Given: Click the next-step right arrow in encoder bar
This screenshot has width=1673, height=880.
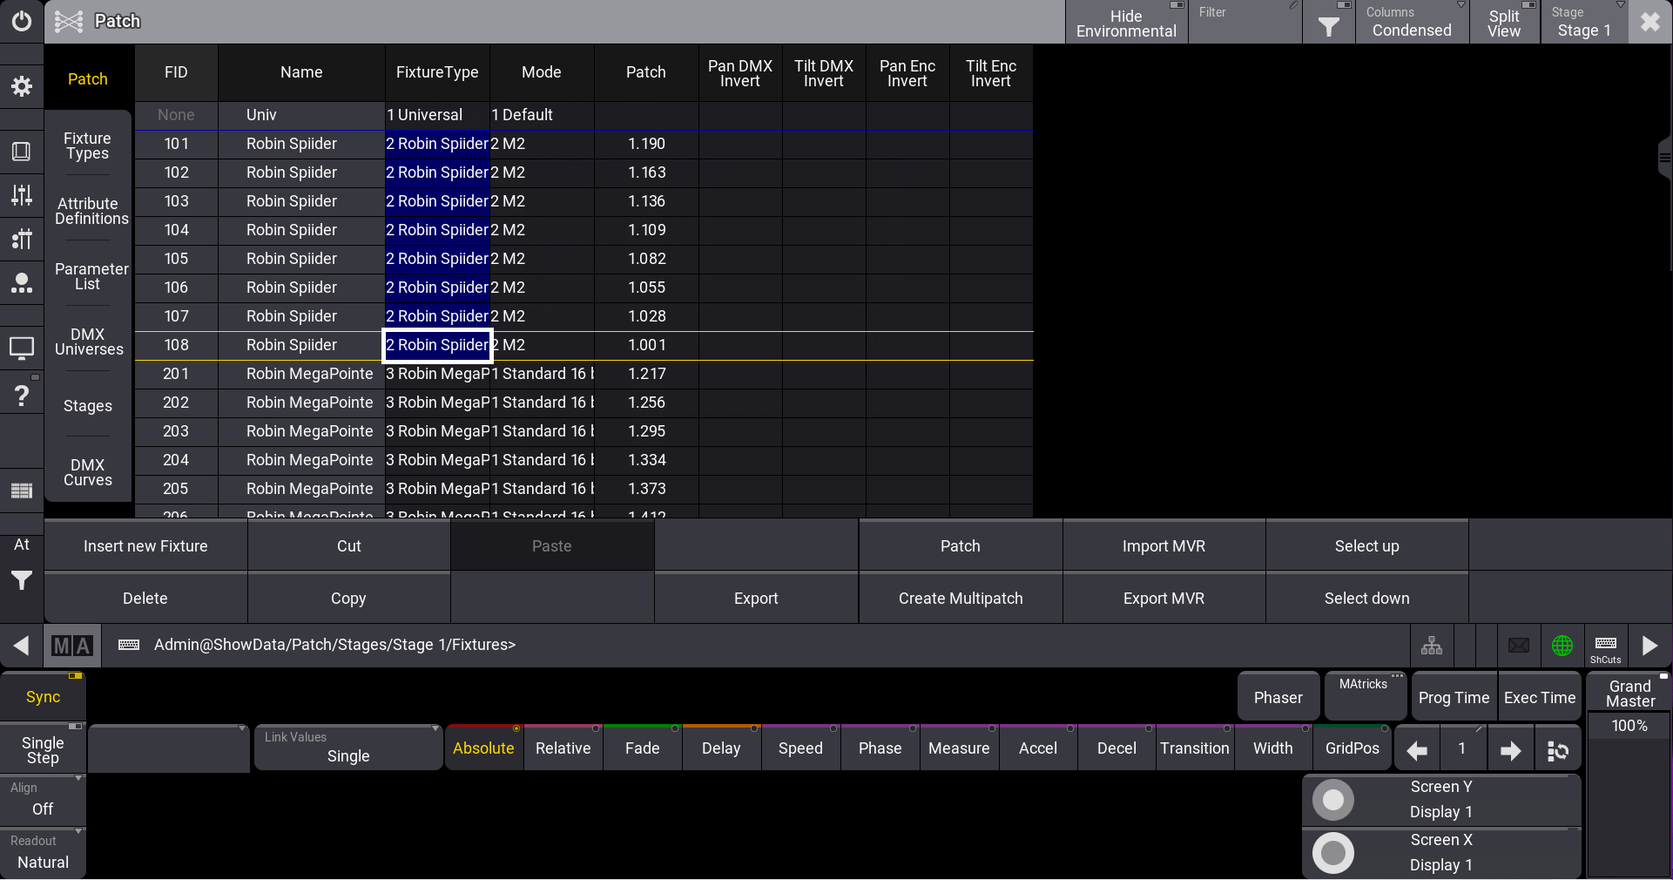Looking at the screenshot, I should click(1510, 749).
